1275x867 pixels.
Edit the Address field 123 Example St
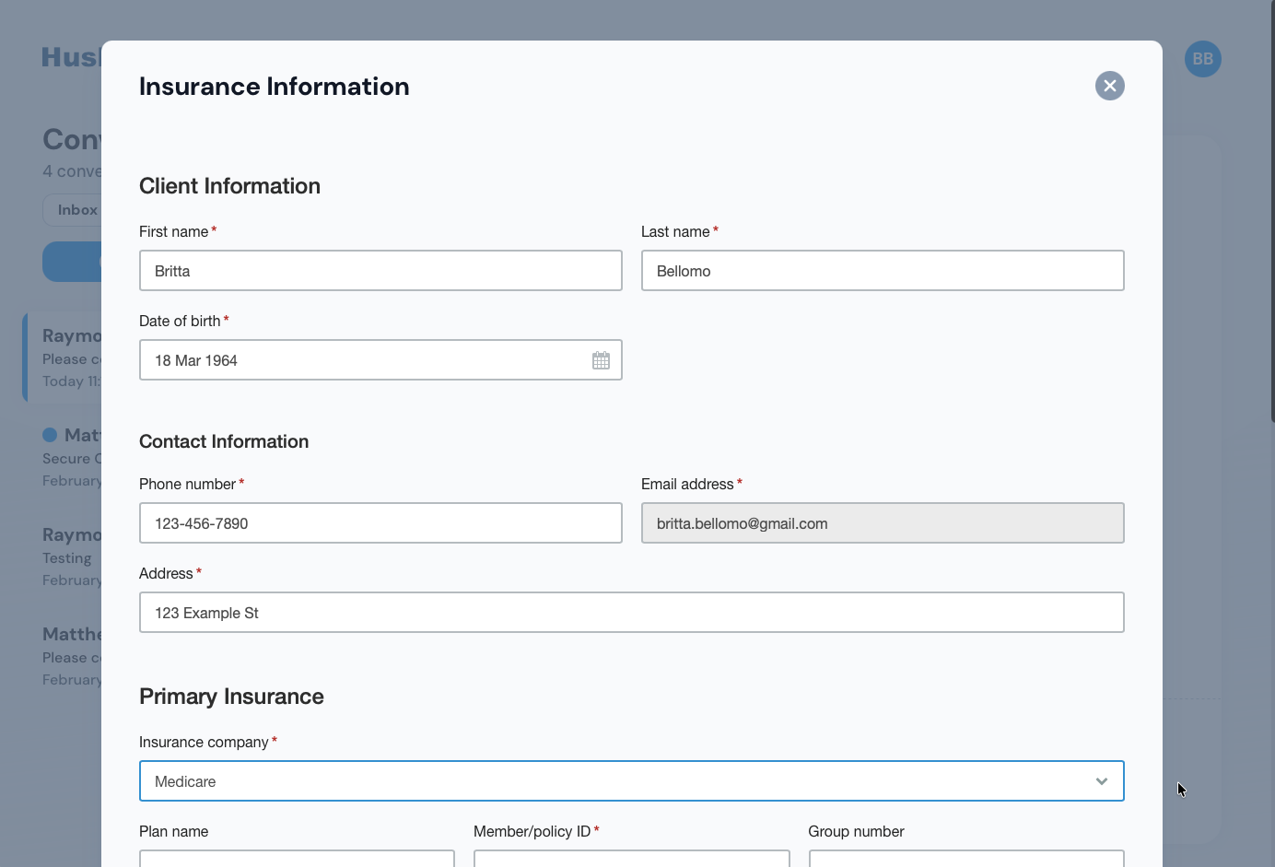[x=631, y=613]
